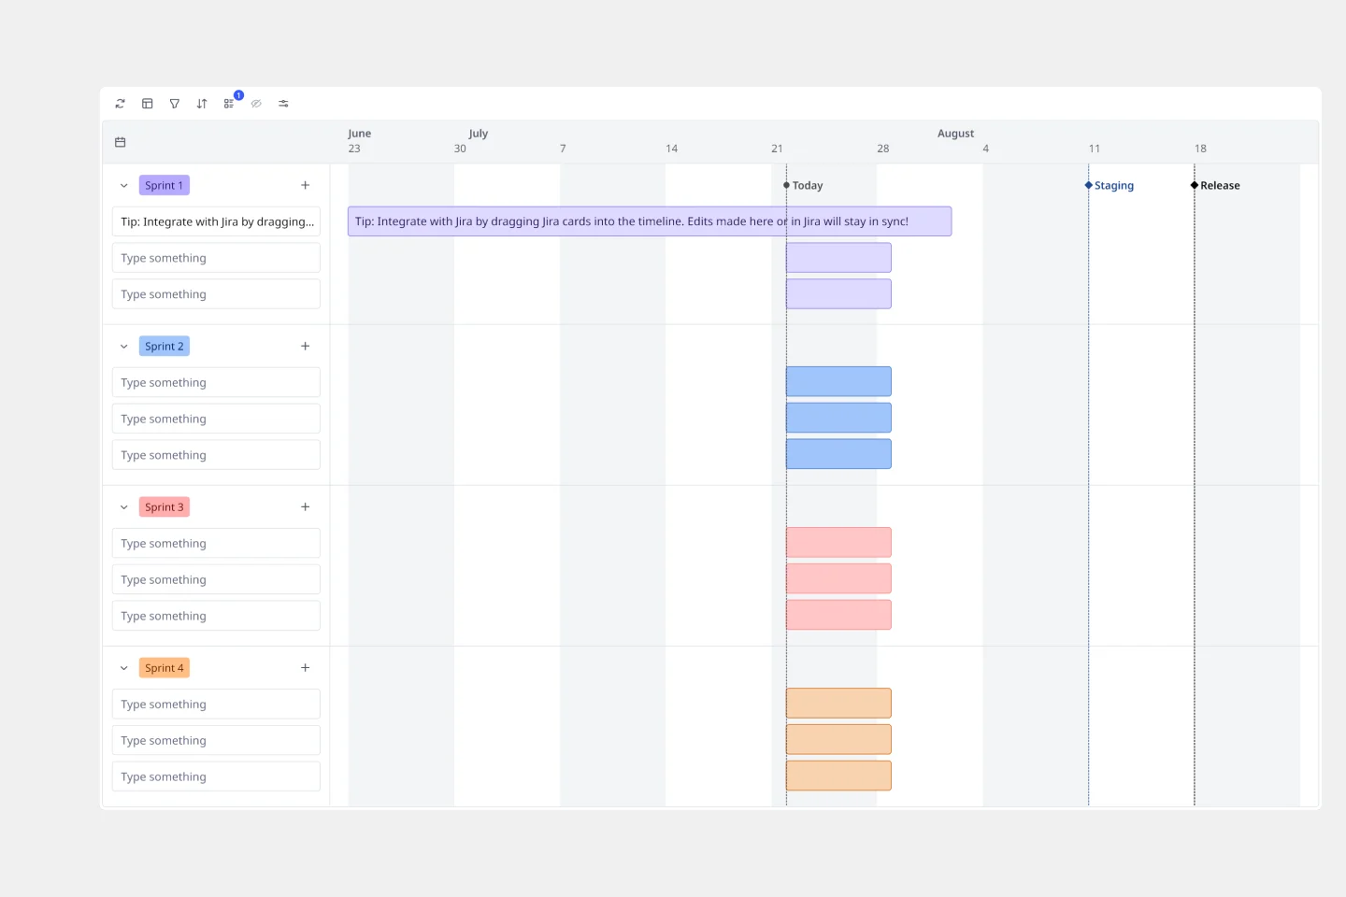Select the first blue bar in Sprint 2
Image resolution: width=1346 pixels, height=897 pixels.
click(x=838, y=381)
